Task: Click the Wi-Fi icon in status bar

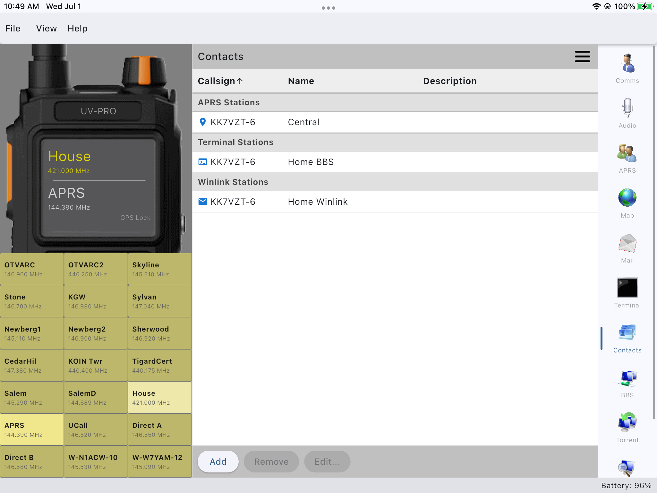Action: point(596,6)
